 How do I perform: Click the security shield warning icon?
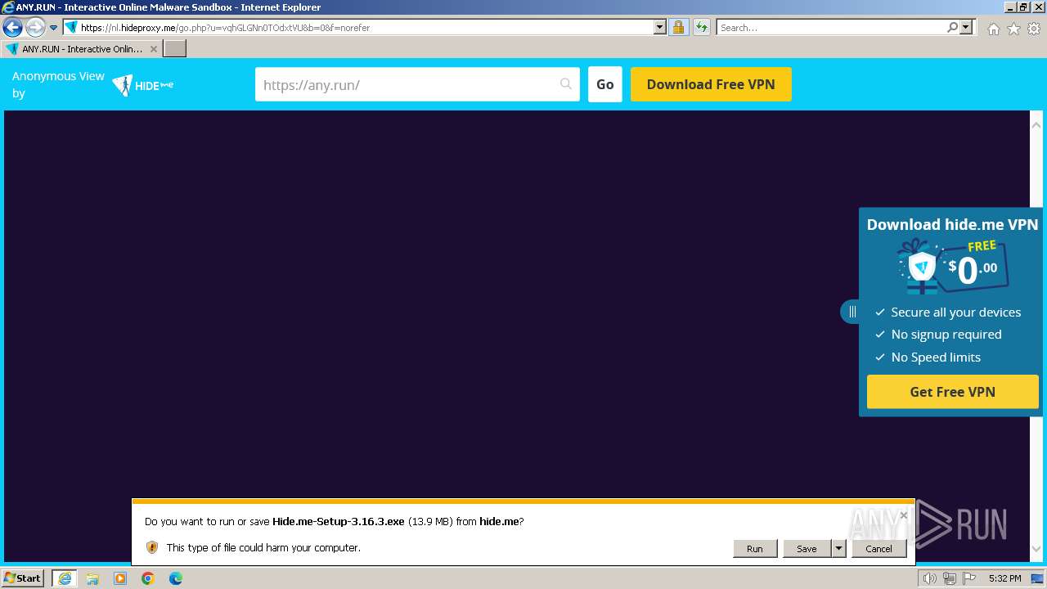(151, 547)
